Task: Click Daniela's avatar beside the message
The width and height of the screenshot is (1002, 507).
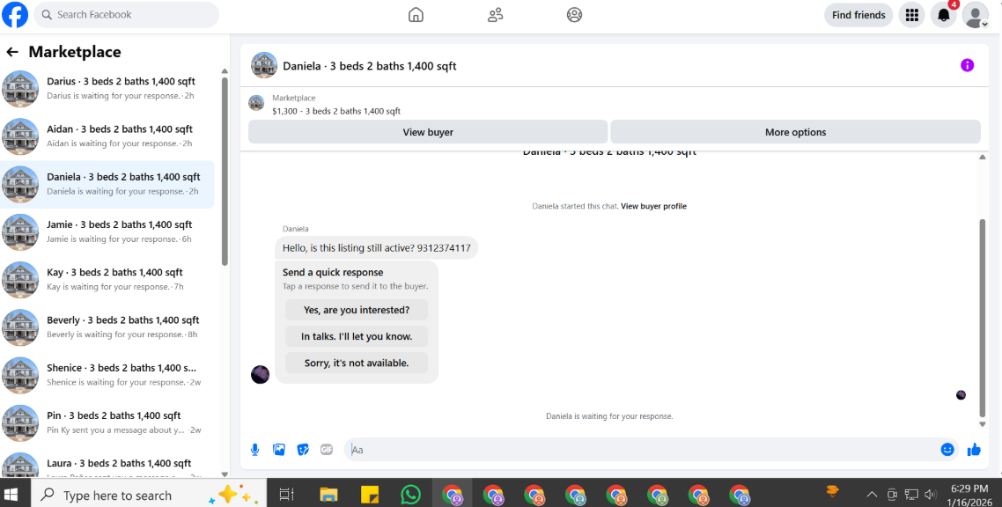Action: (260, 375)
